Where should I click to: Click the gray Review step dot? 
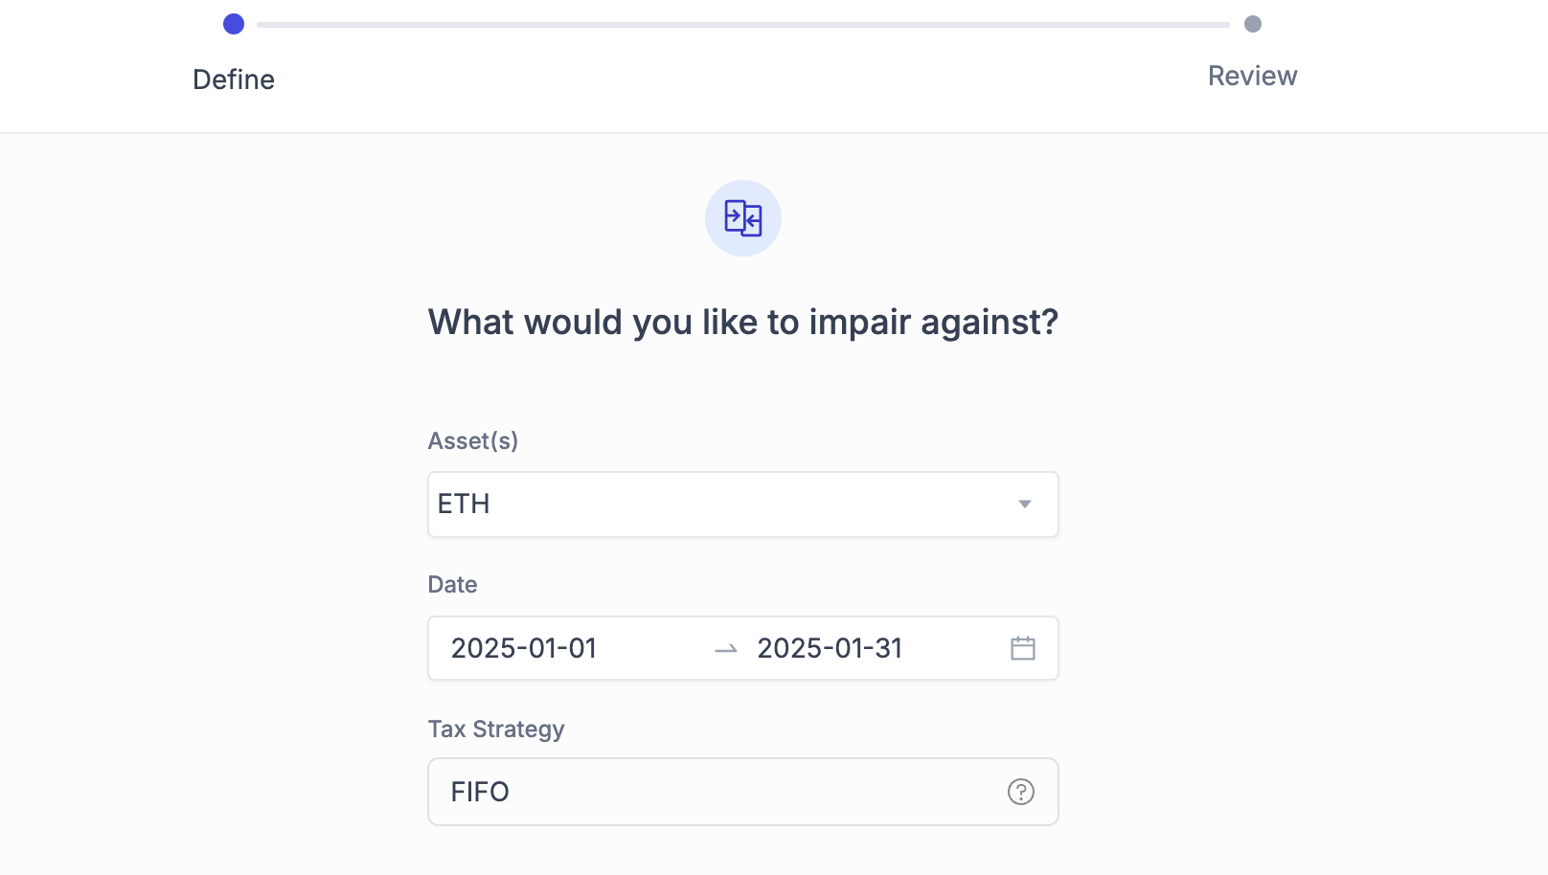coord(1253,24)
